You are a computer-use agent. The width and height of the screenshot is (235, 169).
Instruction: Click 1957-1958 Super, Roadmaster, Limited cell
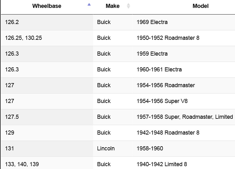click(x=185, y=117)
